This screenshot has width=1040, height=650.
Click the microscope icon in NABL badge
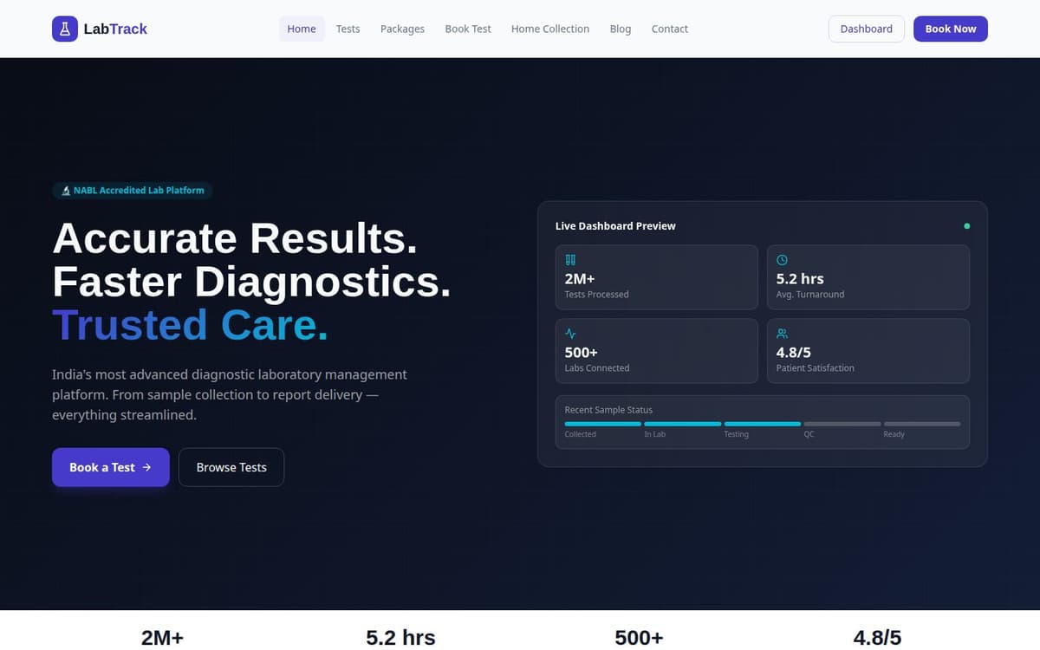click(x=65, y=191)
